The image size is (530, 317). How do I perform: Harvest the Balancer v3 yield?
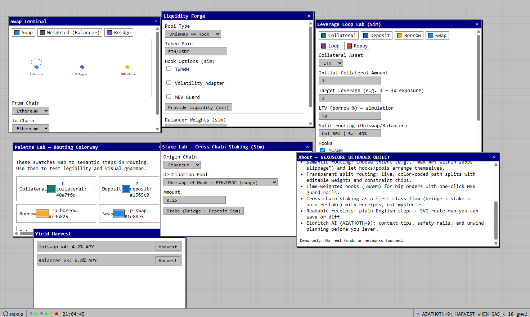point(168,261)
